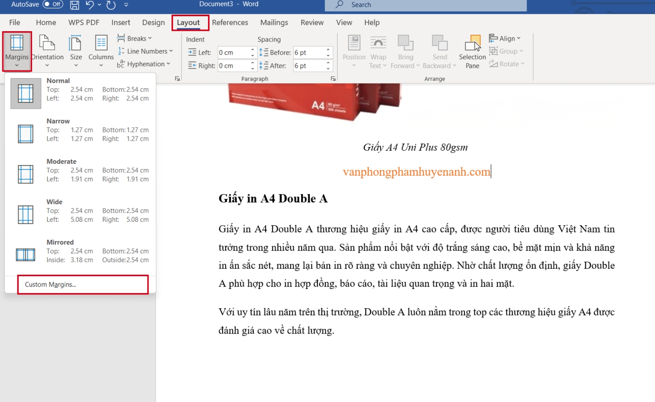Switch to the Review tab
Viewport: 655px width, 402px height.
(312, 23)
